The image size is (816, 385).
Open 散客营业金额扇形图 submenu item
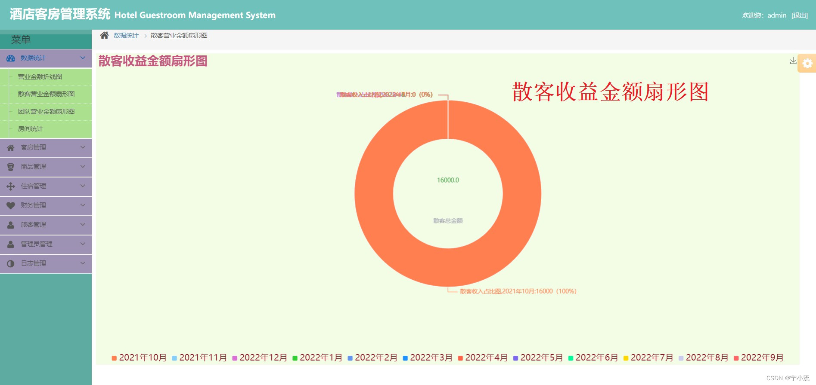(x=46, y=94)
